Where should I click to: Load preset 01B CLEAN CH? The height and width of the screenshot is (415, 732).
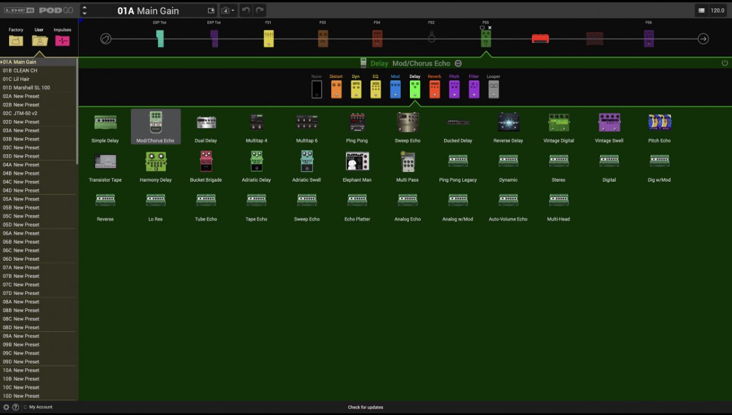click(38, 71)
